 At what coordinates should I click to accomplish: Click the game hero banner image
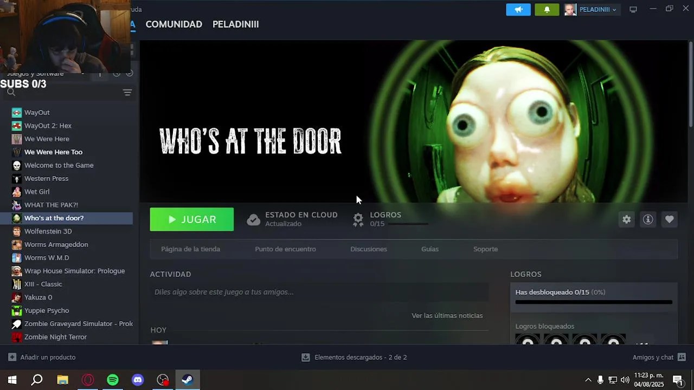pyautogui.click(x=414, y=121)
